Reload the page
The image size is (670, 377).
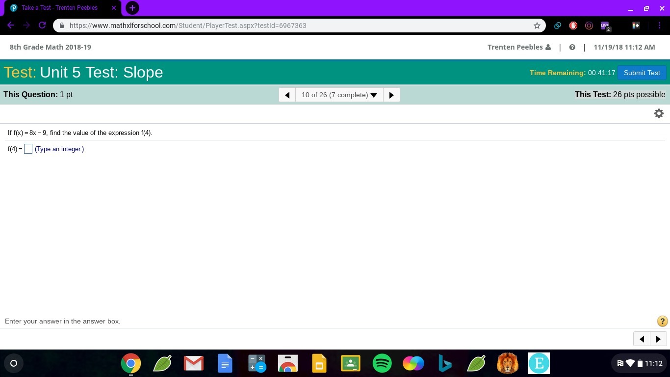42,26
